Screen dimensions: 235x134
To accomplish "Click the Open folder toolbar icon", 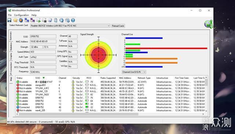I will point(15,20).
